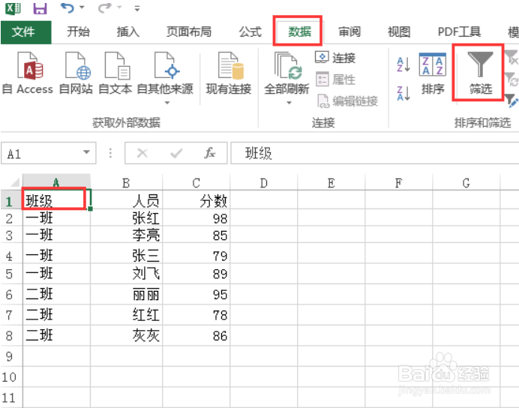
Task: Save the workbook with the floppy icon
Action: (40, 8)
